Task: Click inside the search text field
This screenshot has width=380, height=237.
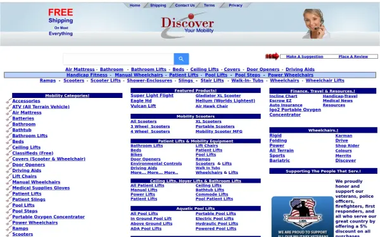Action: click(x=118, y=59)
